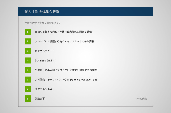Click the green number 4 badge
The image size is (171, 113).
tap(27, 60)
